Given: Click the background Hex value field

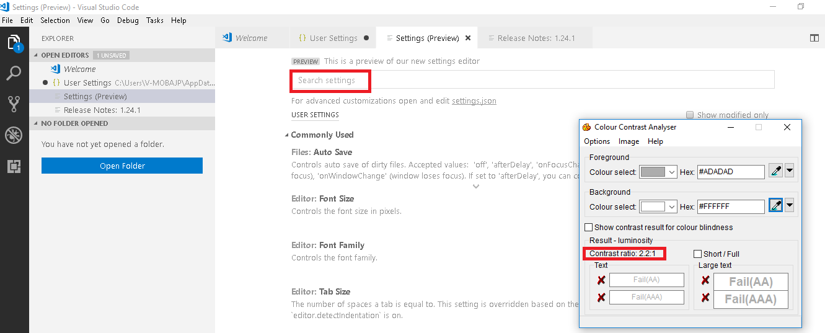Looking at the screenshot, I should (731, 206).
